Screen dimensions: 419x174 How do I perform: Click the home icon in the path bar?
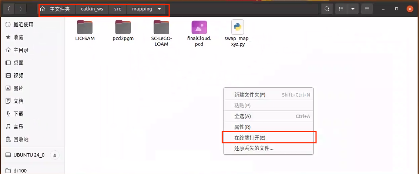(43, 9)
